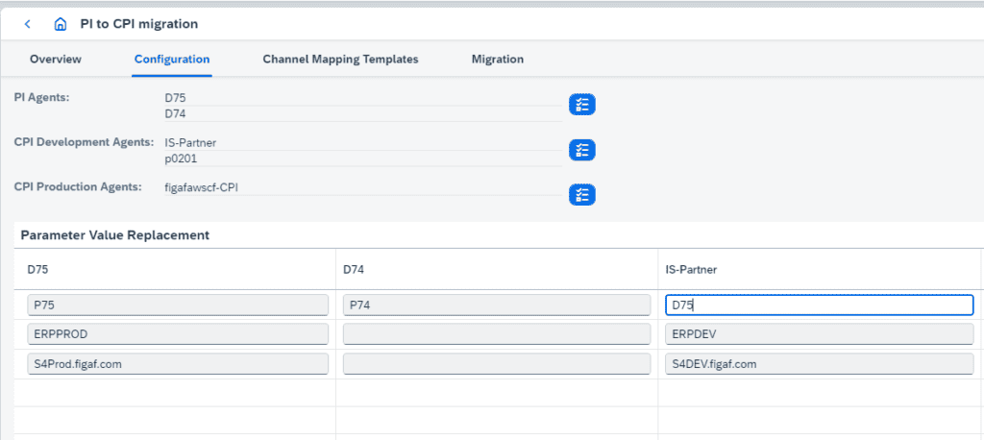Switch to the Overview tab

point(55,59)
